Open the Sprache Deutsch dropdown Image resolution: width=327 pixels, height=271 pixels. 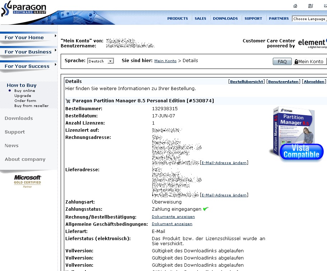point(101,61)
